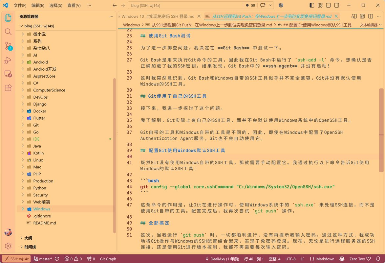Click Windows in the breadcrumb path
This screenshot has height=263, width=385.
point(131,25)
